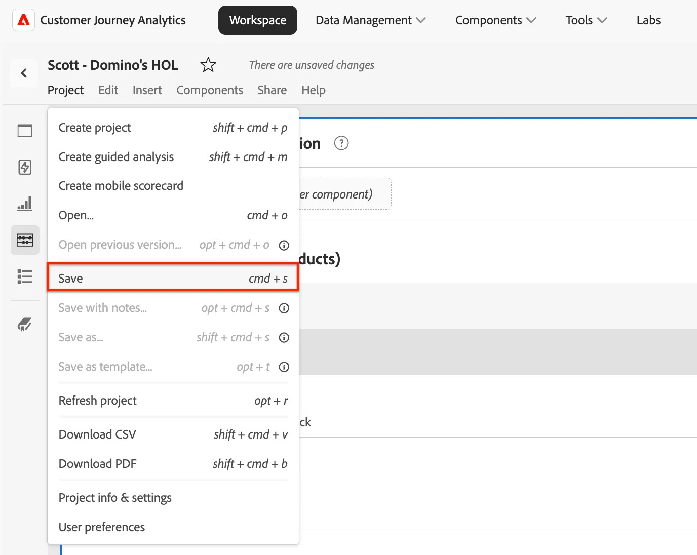The width and height of the screenshot is (697, 555).
Task: Open User preferences
Action: click(173, 527)
